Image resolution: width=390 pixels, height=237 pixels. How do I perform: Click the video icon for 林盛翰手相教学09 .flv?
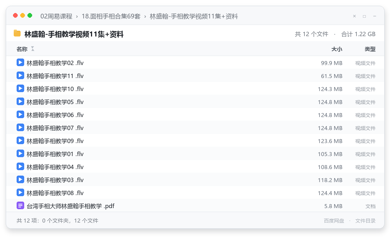pos(20,141)
